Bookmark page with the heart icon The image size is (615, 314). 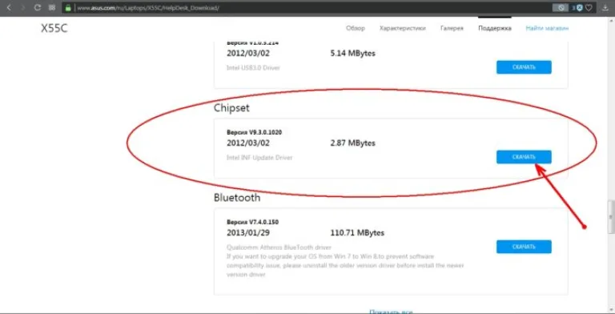(588, 7)
